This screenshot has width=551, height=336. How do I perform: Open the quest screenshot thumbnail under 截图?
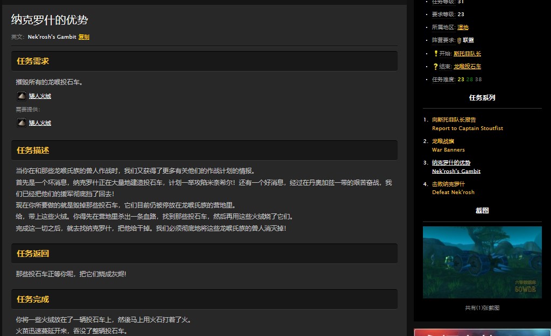pos(482,262)
